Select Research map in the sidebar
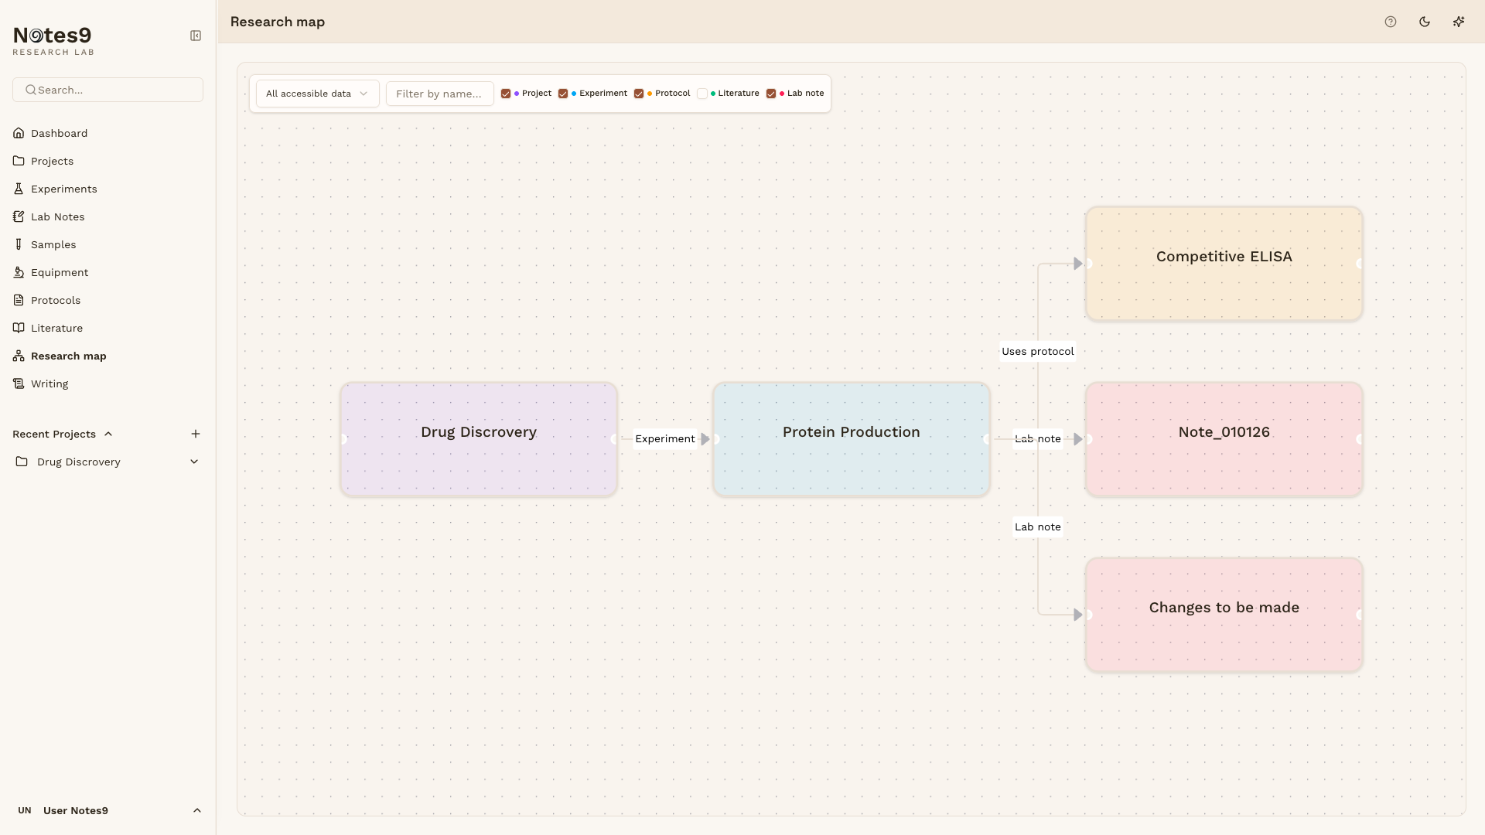This screenshot has width=1485, height=835. (68, 356)
